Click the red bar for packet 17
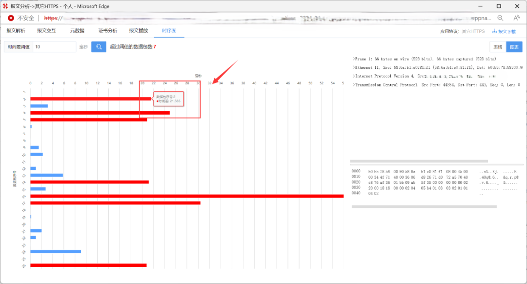Viewport: 527px width, 284px height. [115, 203]
